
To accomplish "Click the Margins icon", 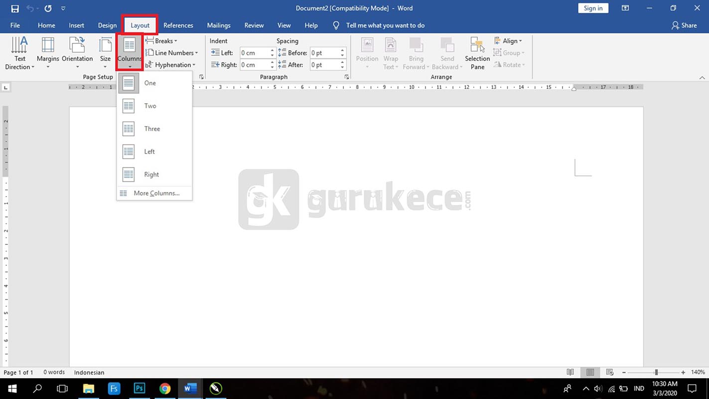I will [47, 52].
